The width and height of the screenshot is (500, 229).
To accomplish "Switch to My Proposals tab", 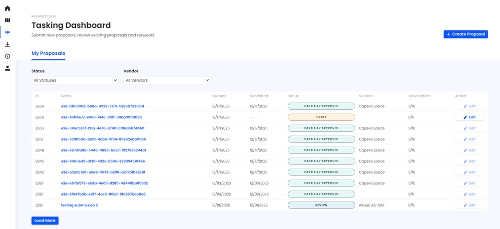I will [48, 53].
